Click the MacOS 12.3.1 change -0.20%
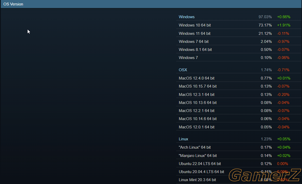This screenshot has width=302, height=184. coord(283,95)
